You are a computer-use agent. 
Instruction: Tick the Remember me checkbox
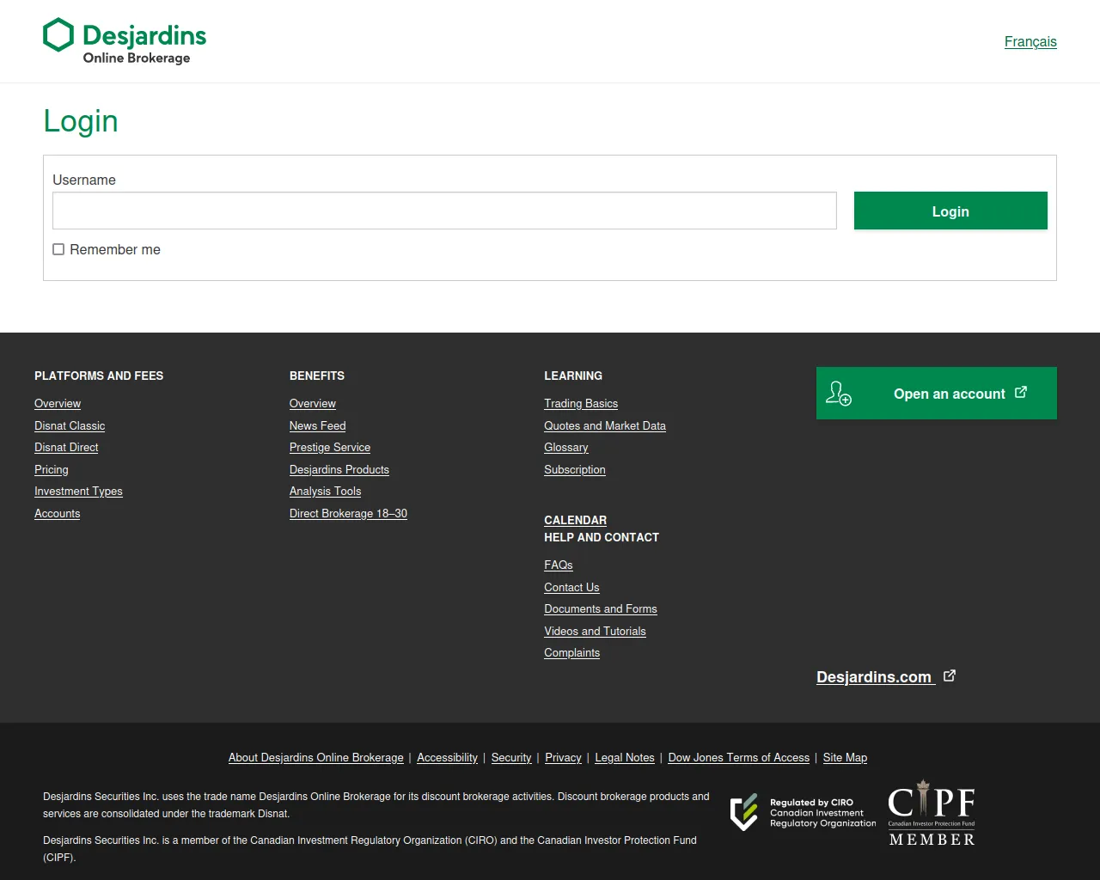pyautogui.click(x=58, y=249)
